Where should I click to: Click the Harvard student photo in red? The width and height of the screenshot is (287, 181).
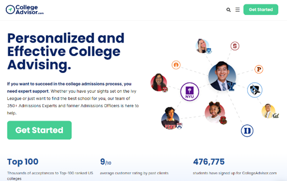coord(159,82)
